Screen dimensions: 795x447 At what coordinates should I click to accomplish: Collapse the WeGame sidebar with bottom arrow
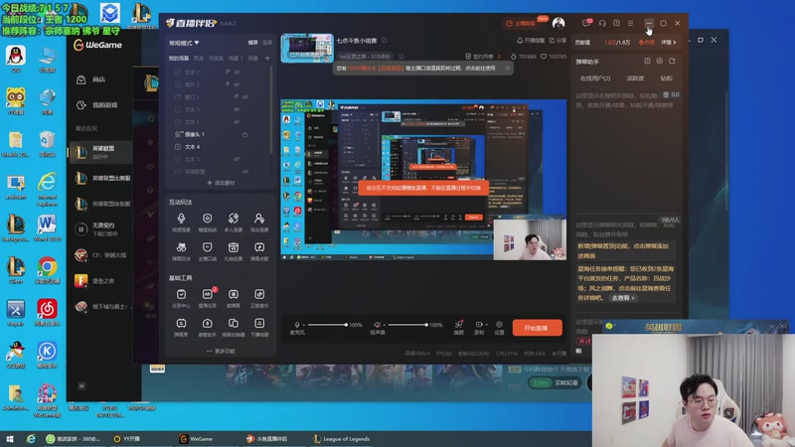pos(81,386)
